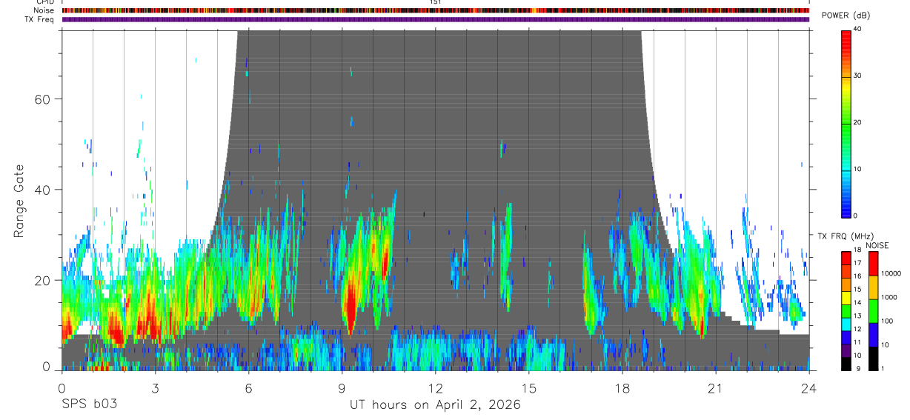
Task: Click the x-axis tick label 0
Action: coord(62,388)
